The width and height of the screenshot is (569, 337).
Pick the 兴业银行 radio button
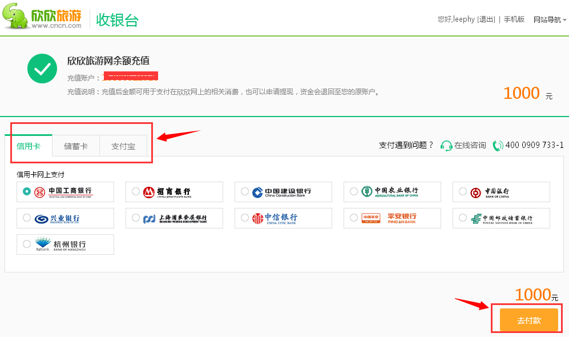click(x=26, y=218)
